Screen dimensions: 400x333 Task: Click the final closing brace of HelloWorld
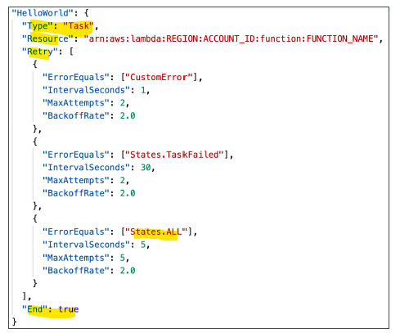14,322
